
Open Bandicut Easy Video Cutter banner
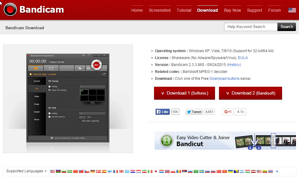point(225,141)
